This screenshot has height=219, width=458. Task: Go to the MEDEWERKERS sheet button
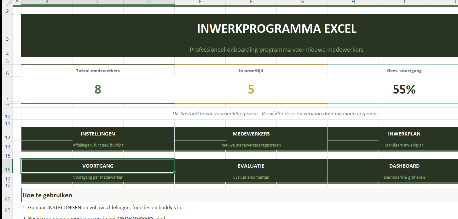pyautogui.click(x=251, y=134)
